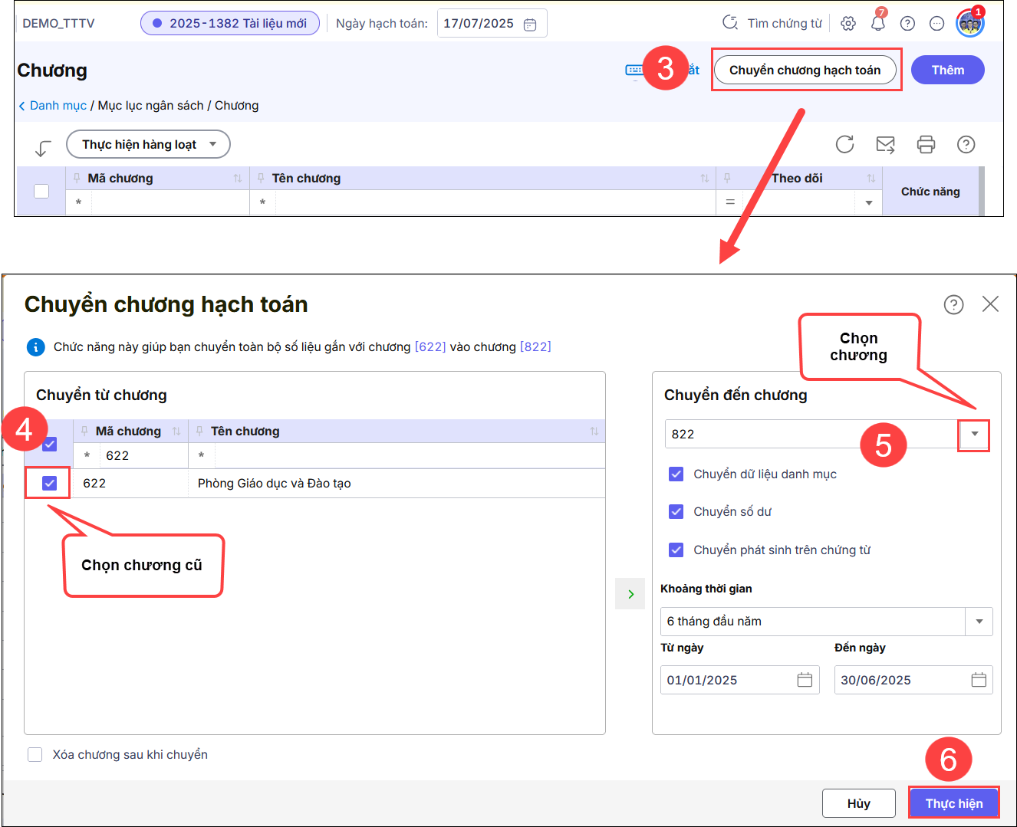
Task: Open the calendar for Ngày hạch toán
Action: [530, 25]
